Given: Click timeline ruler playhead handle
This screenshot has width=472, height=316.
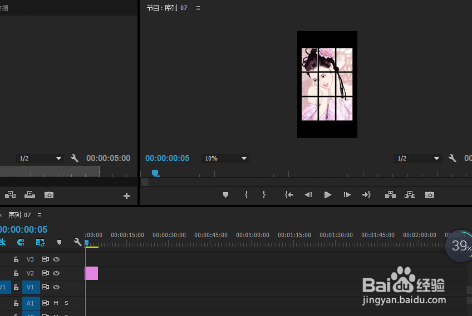Looking at the screenshot, I should click(x=86, y=243).
